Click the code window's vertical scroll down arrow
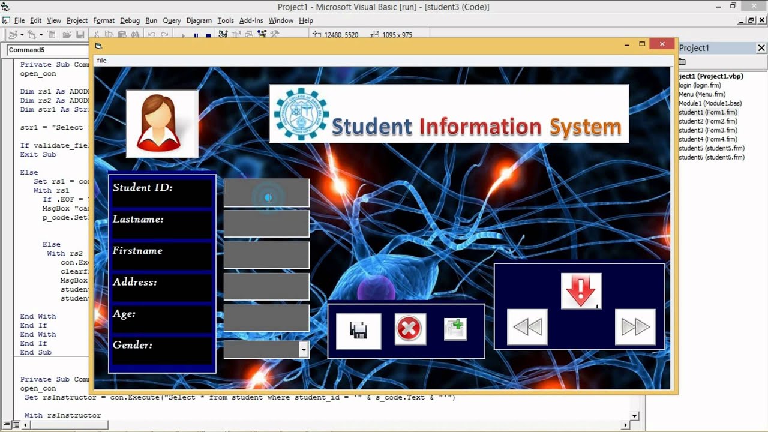768x432 pixels. tap(635, 415)
